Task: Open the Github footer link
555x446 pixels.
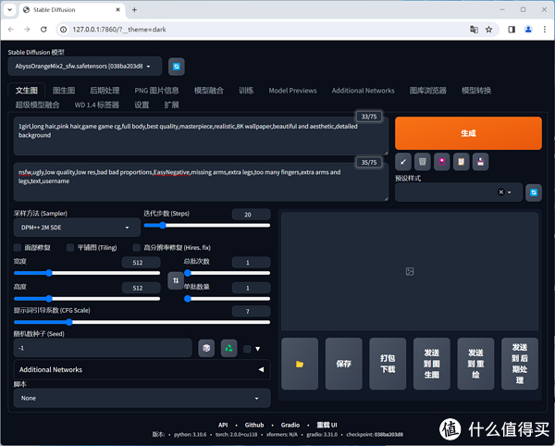Action: (254, 425)
